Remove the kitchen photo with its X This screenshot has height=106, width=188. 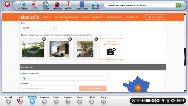click(96, 39)
